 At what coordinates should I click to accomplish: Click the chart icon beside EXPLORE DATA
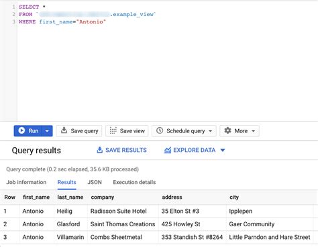pyautogui.click(x=168, y=150)
